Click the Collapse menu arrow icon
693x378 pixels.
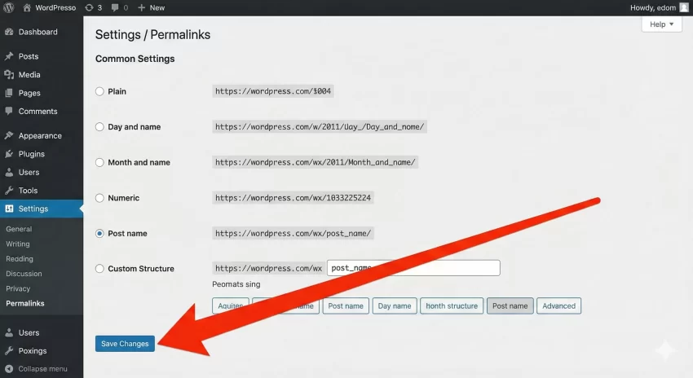(x=9, y=369)
